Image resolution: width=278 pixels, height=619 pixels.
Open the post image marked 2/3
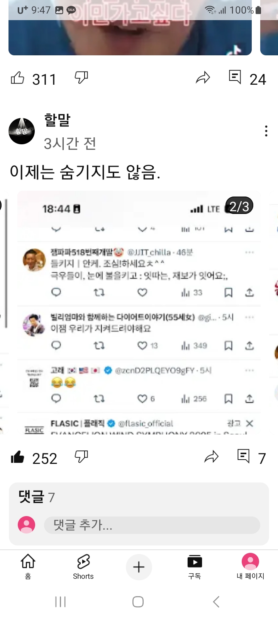tap(139, 313)
